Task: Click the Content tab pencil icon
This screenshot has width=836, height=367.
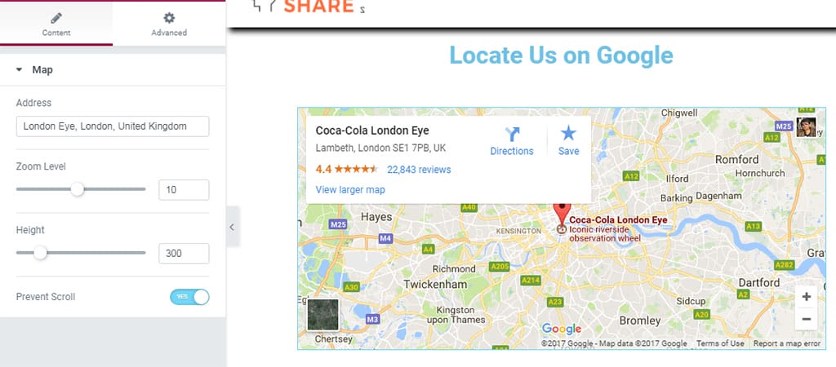Action: coord(56,18)
